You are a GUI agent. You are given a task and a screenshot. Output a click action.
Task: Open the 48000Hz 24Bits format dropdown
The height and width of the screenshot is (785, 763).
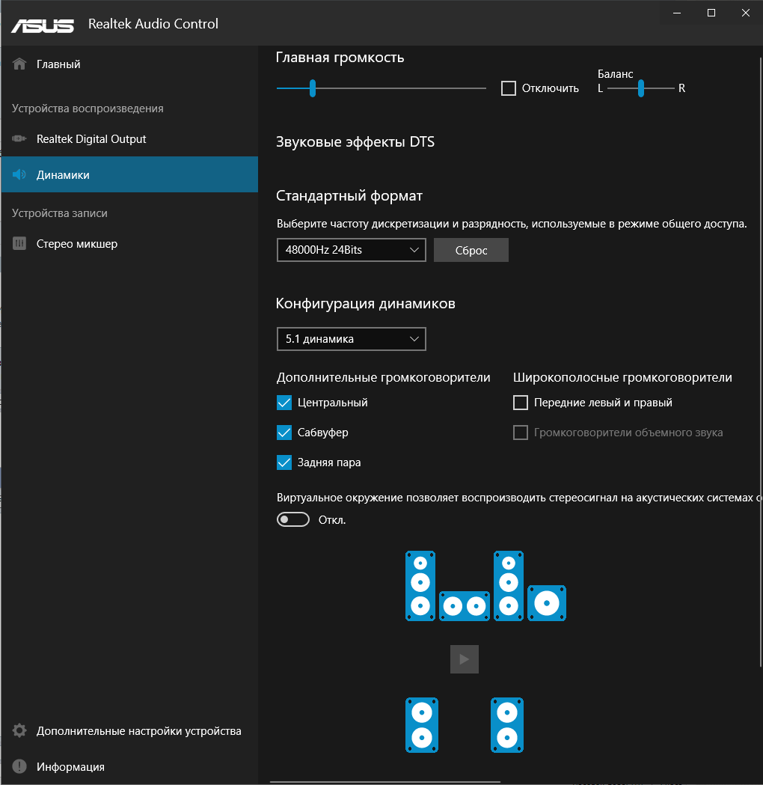pos(351,250)
